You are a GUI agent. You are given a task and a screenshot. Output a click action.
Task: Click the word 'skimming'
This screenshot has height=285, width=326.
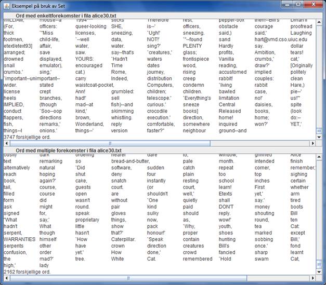(x=122, y=111)
